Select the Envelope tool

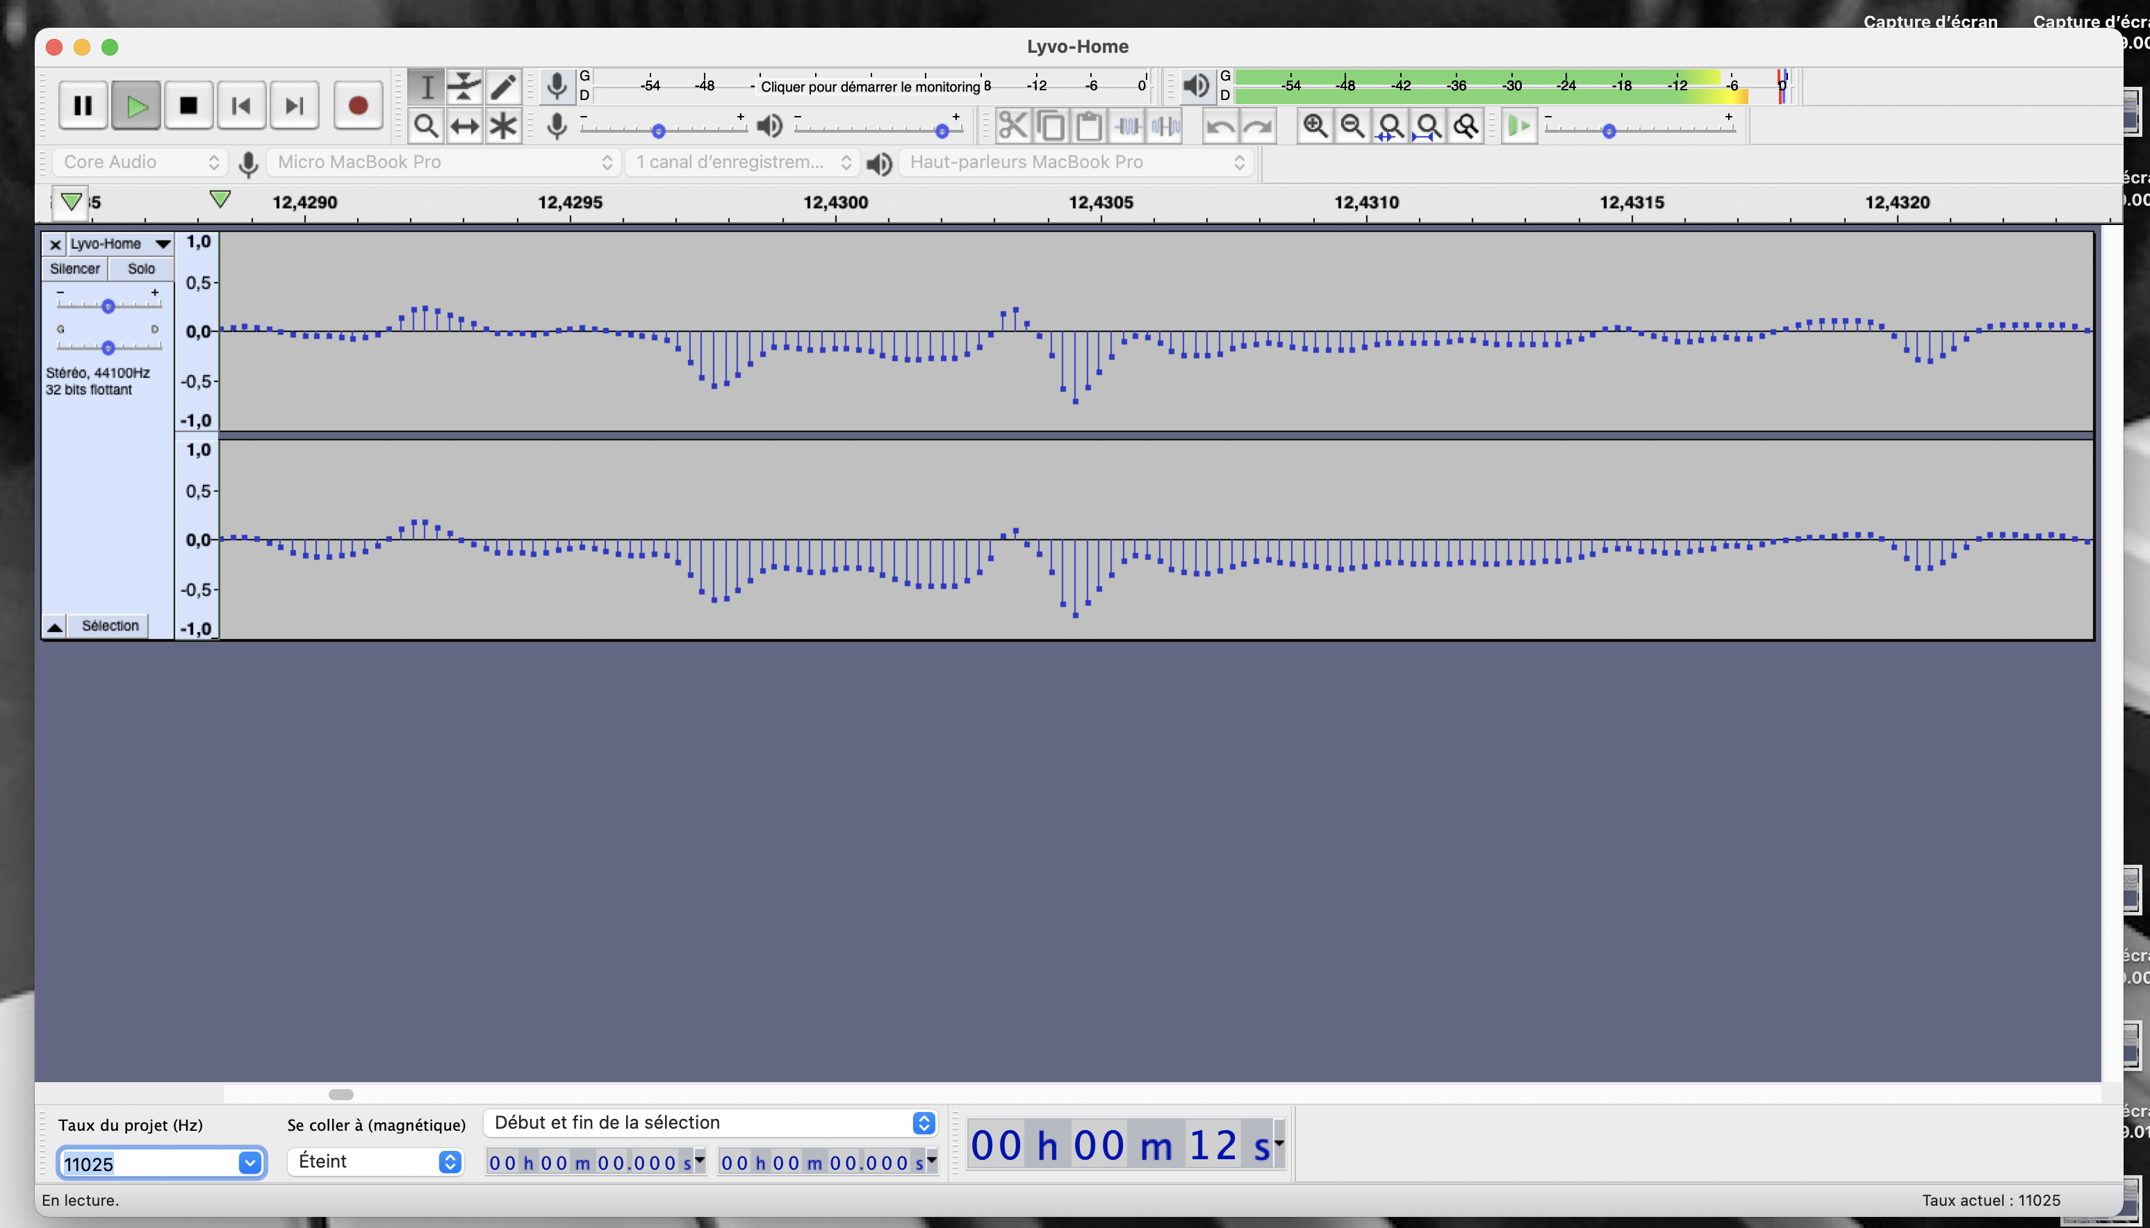(x=464, y=86)
